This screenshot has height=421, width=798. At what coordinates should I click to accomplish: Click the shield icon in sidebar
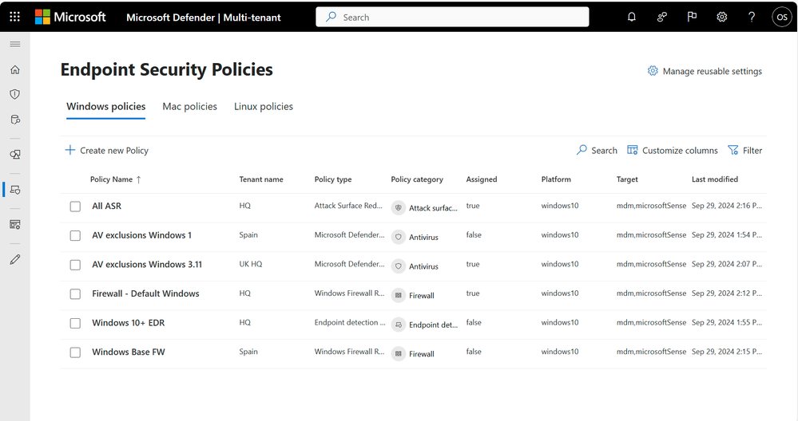[14, 94]
